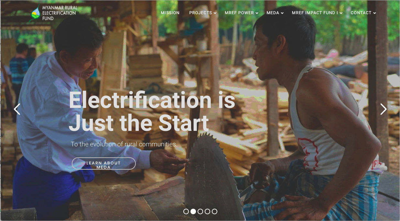Screen dimensions: 400x221
Task: Expand the MEDA dropdown chevron
Action: pyautogui.click(x=282, y=13)
